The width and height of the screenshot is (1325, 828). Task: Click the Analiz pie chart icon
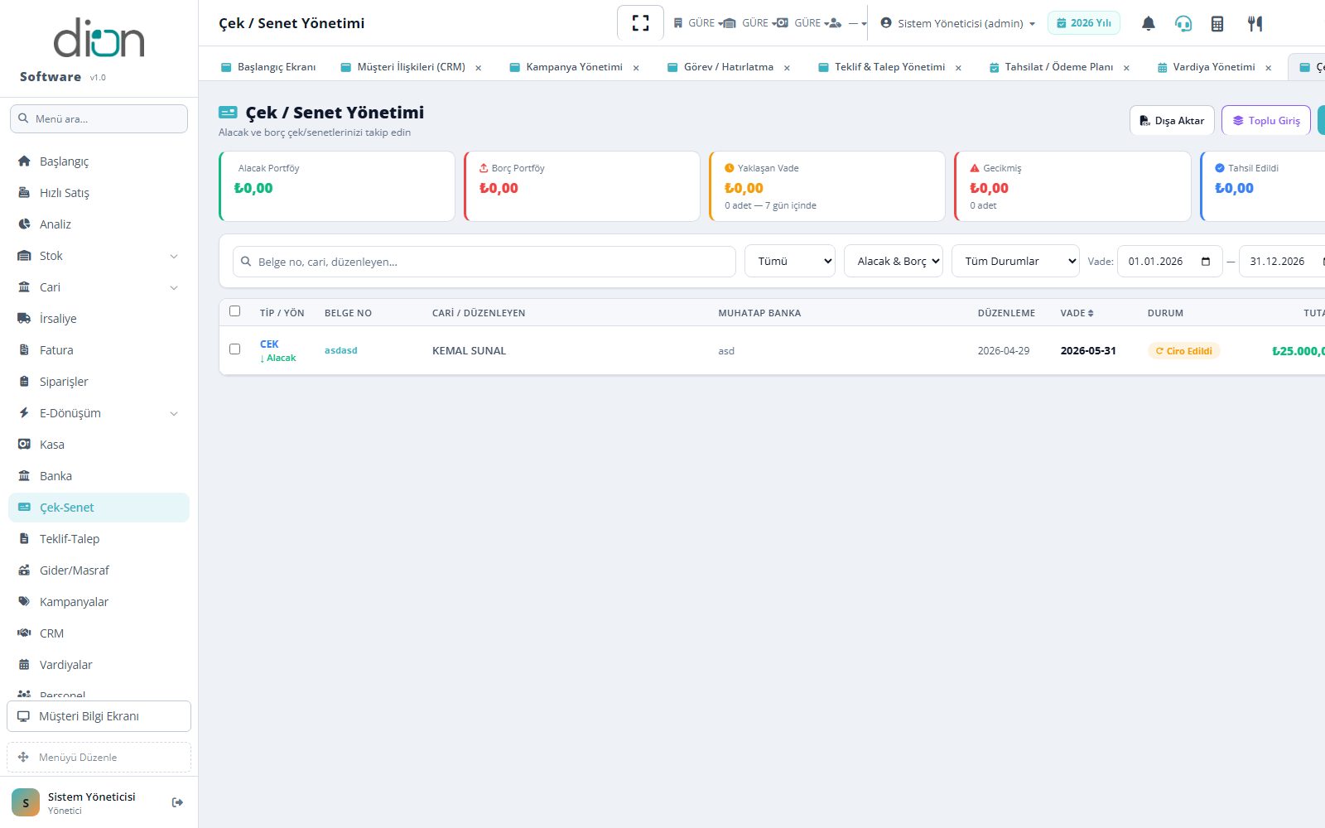24,224
